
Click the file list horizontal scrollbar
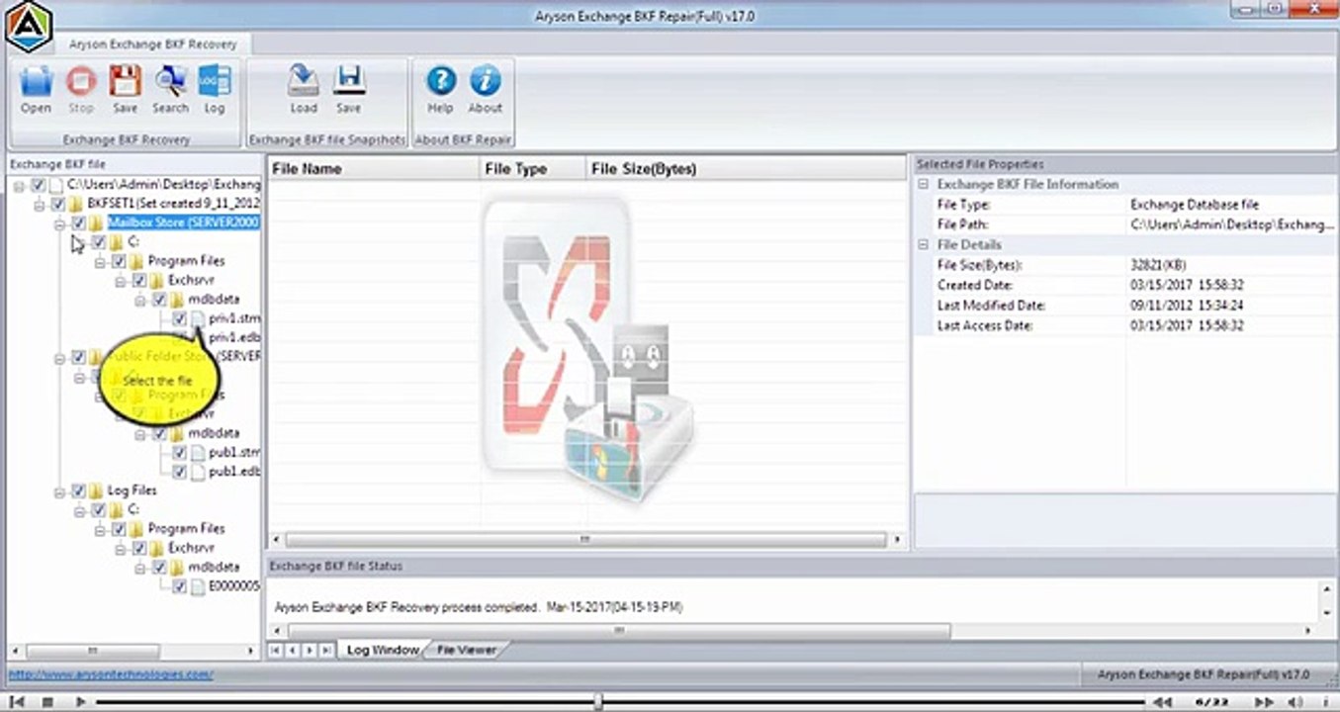tap(587, 540)
